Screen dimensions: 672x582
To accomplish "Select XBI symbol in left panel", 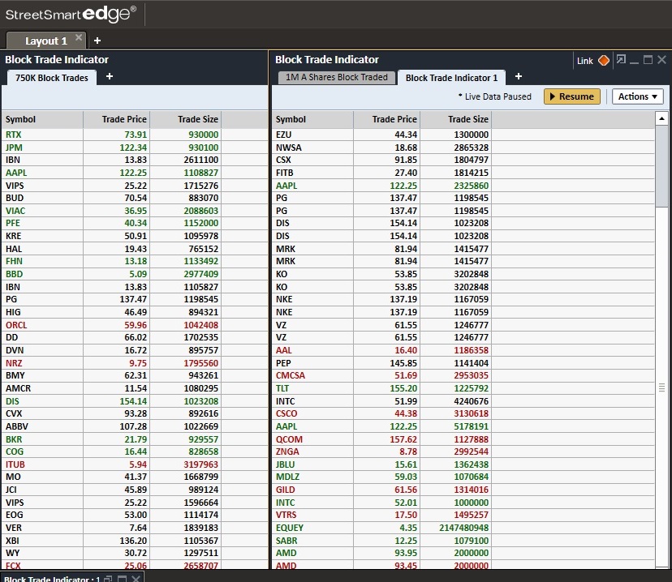I will pos(12,541).
